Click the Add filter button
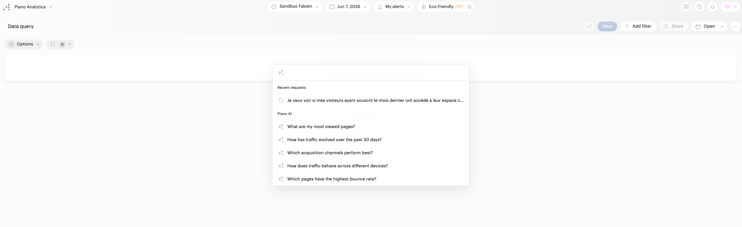This screenshot has width=742, height=227. coord(638,26)
